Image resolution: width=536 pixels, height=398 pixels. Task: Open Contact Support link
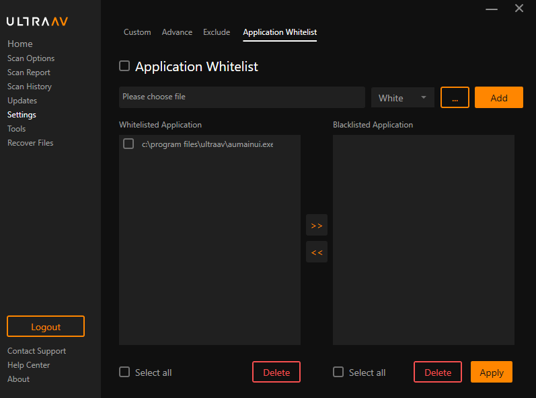[36, 351]
